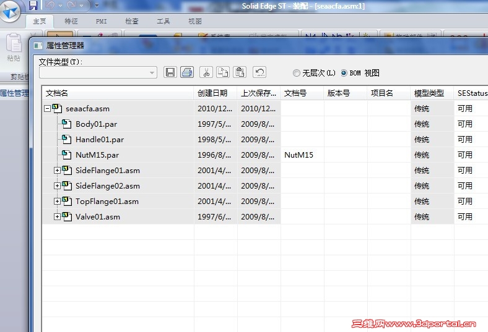Click the Handle01.par part file icon
Viewport: 488px width, 332px height.
pyautogui.click(x=66, y=139)
